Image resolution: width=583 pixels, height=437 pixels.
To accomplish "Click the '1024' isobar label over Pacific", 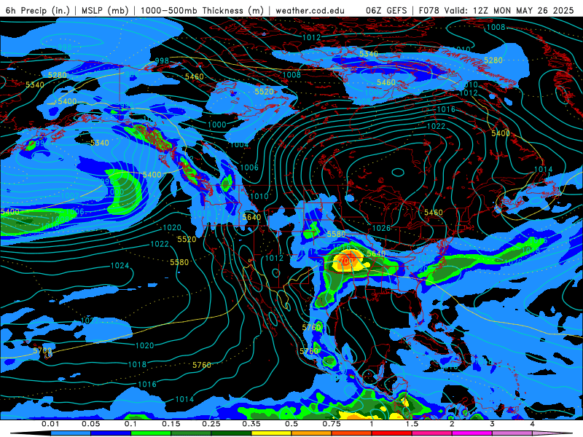I will pyautogui.click(x=120, y=265).
